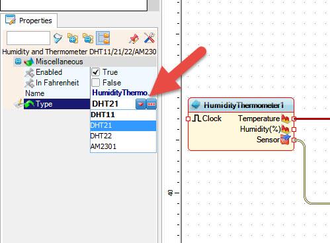330x243 pixels.
Task: Click the Humidity(%) output pin icon
Action: click(x=285, y=129)
